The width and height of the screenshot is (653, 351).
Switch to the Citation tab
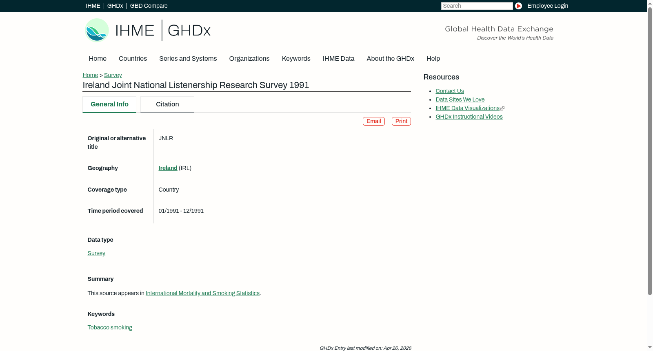click(x=167, y=104)
